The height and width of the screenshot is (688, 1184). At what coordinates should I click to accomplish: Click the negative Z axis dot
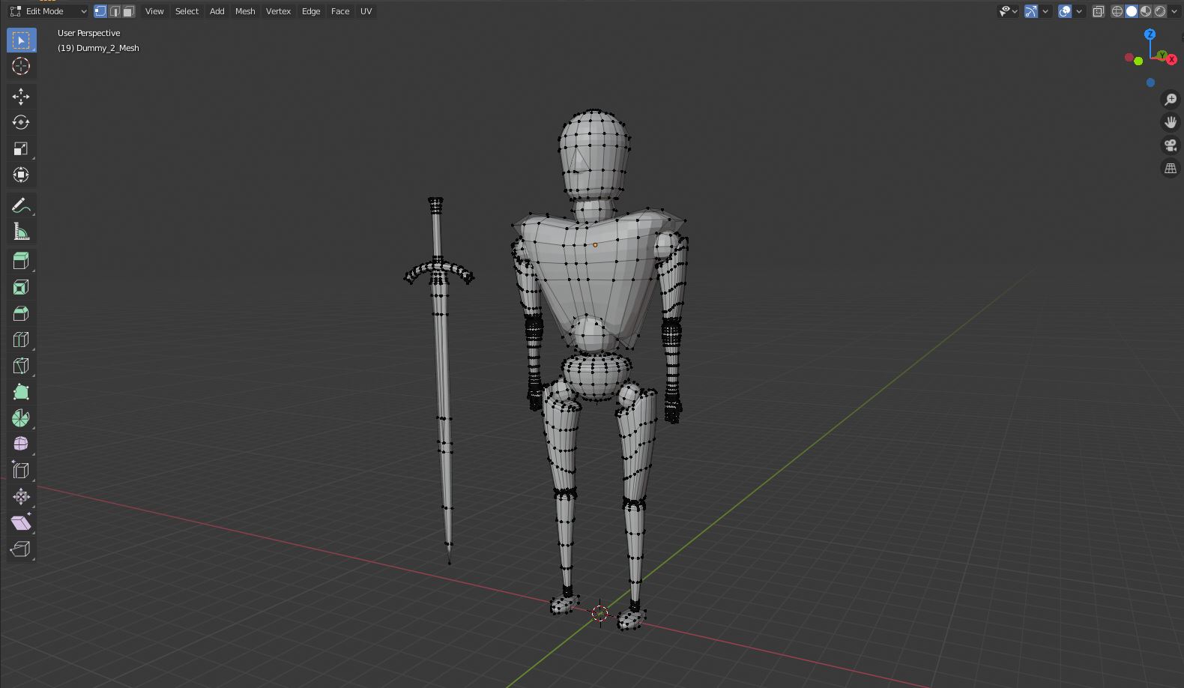[1150, 82]
